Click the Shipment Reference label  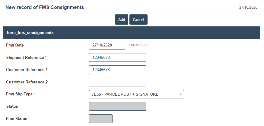click(25, 57)
